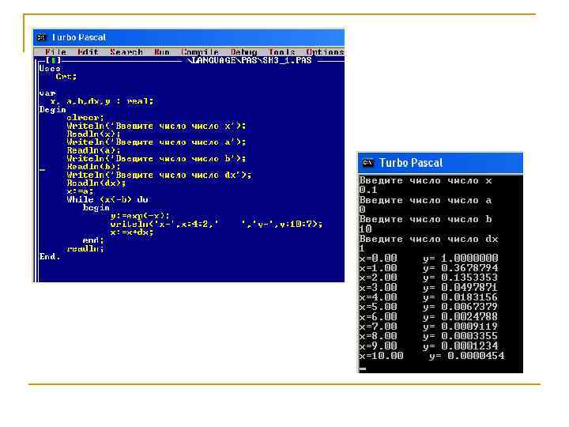Viewport: 569px width, 427px height.
Task: Open the Edit menu
Action: [x=88, y=52]
